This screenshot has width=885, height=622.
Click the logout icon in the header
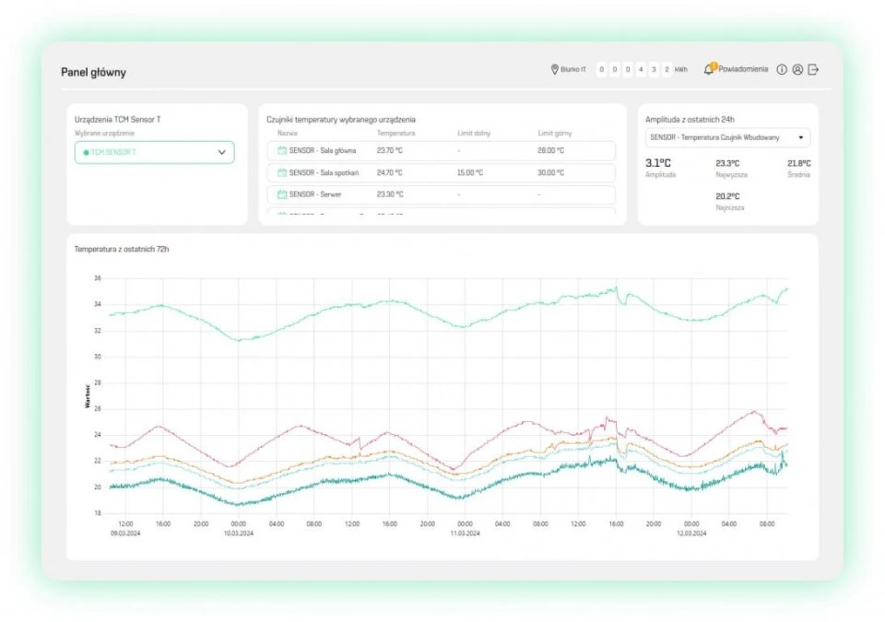813,69
